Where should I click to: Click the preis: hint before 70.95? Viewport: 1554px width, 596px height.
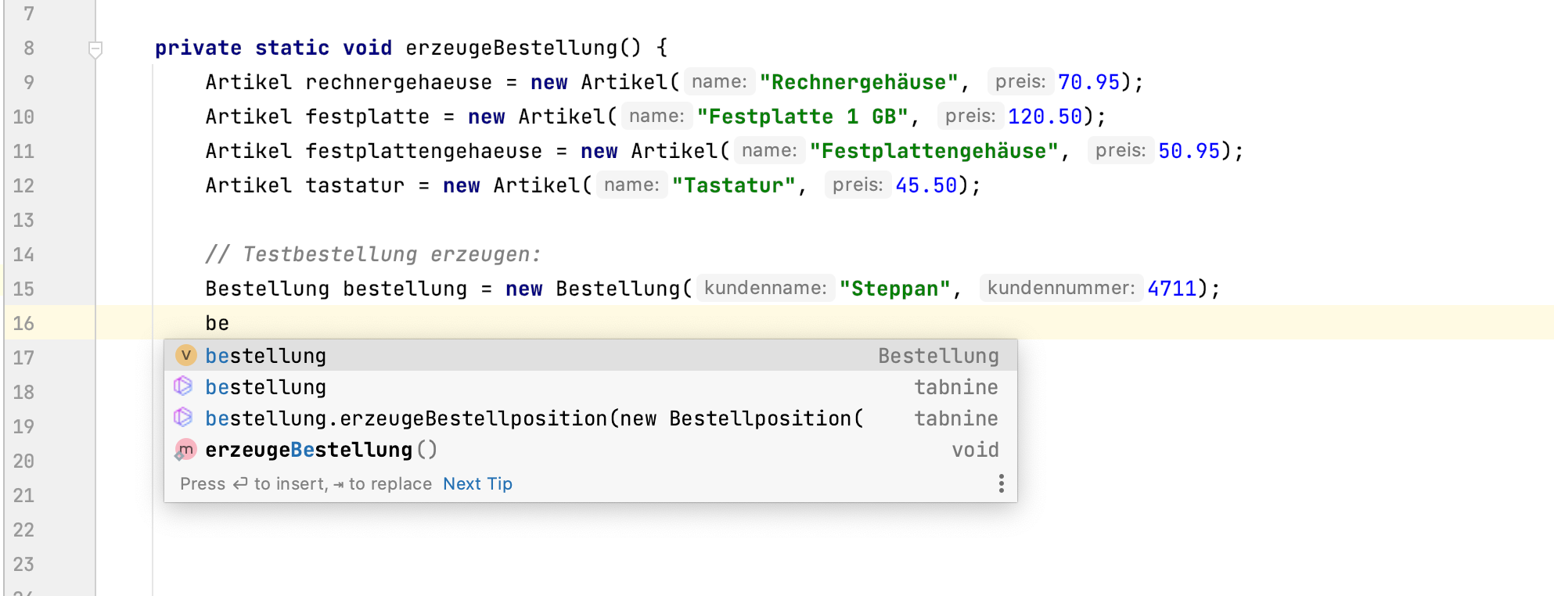(1020, 82)
